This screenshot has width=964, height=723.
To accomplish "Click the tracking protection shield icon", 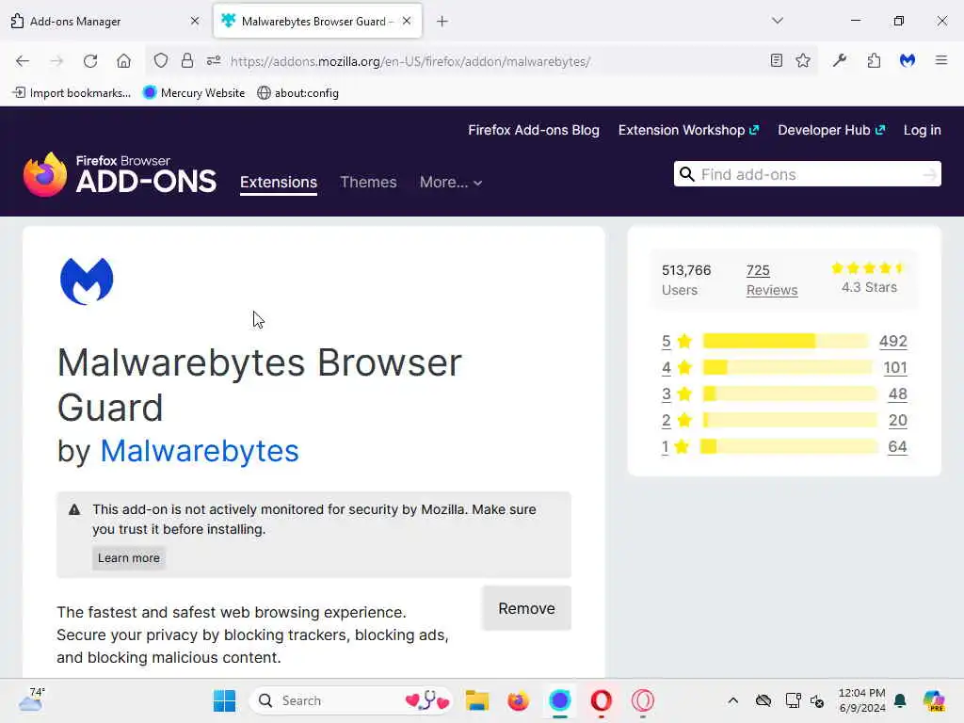I will (x=160, y=61).
